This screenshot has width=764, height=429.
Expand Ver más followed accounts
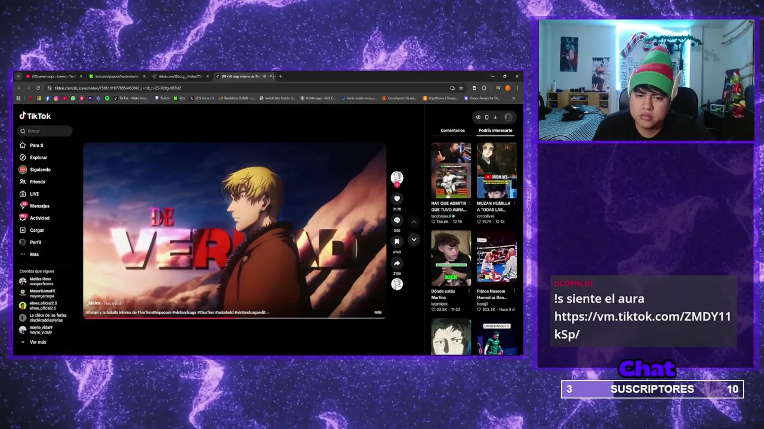point(33,342)
